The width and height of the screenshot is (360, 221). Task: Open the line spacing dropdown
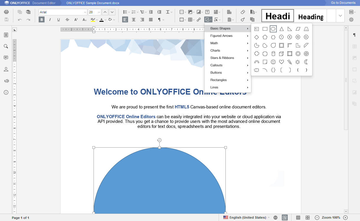pyautogui.click(x=169, y=12)
